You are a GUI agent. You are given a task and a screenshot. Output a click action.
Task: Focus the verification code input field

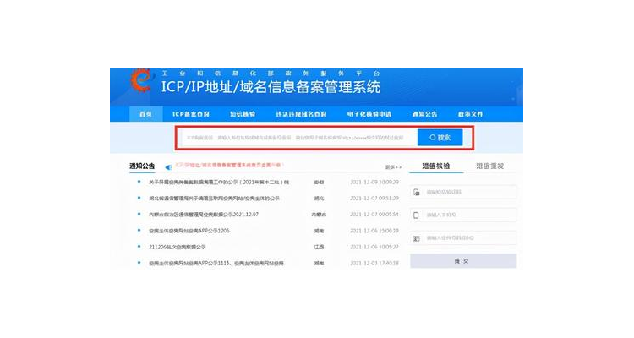click(x=463, y=192)
